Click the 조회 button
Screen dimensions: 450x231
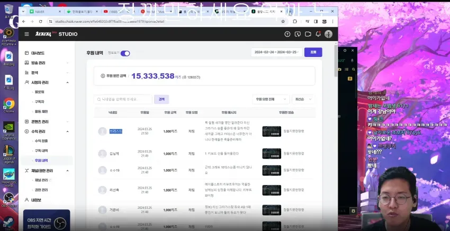313,52
